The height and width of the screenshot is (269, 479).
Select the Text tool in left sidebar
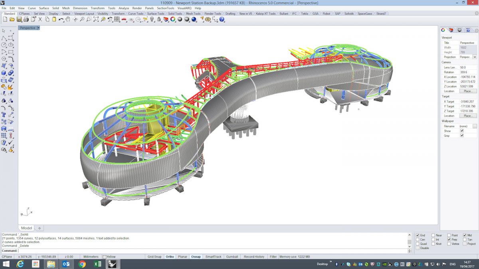point(4,115)
